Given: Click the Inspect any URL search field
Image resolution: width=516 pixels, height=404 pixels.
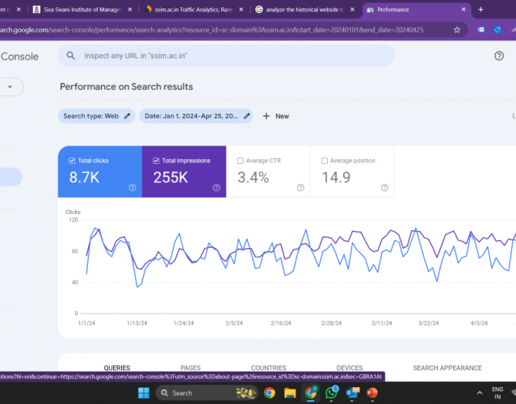Looking at the screenshot, I should (226, 56).
